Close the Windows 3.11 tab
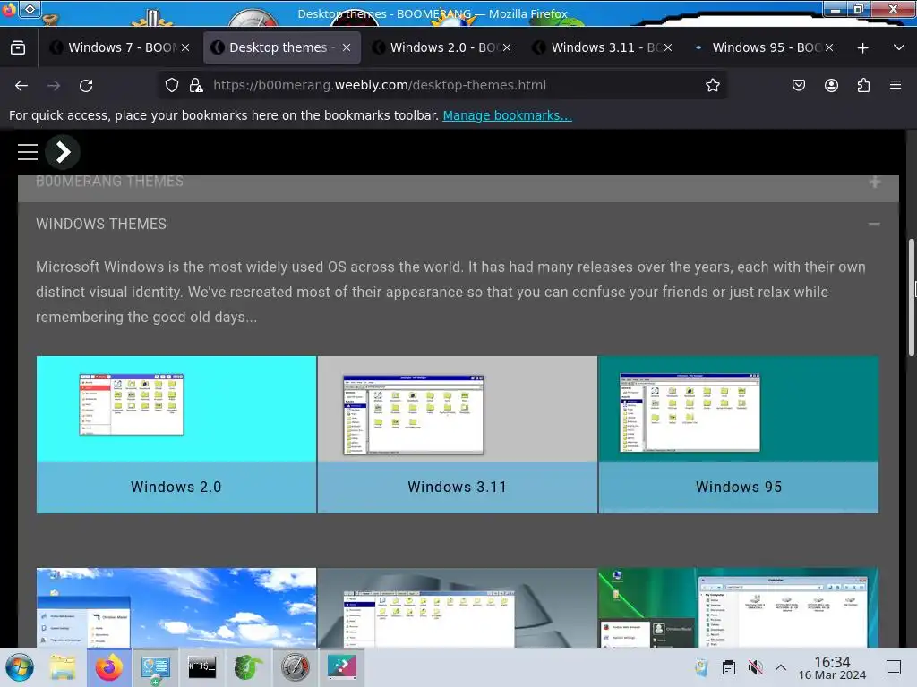This screenshot has height=687, width=917. click(x=668, y=47)
